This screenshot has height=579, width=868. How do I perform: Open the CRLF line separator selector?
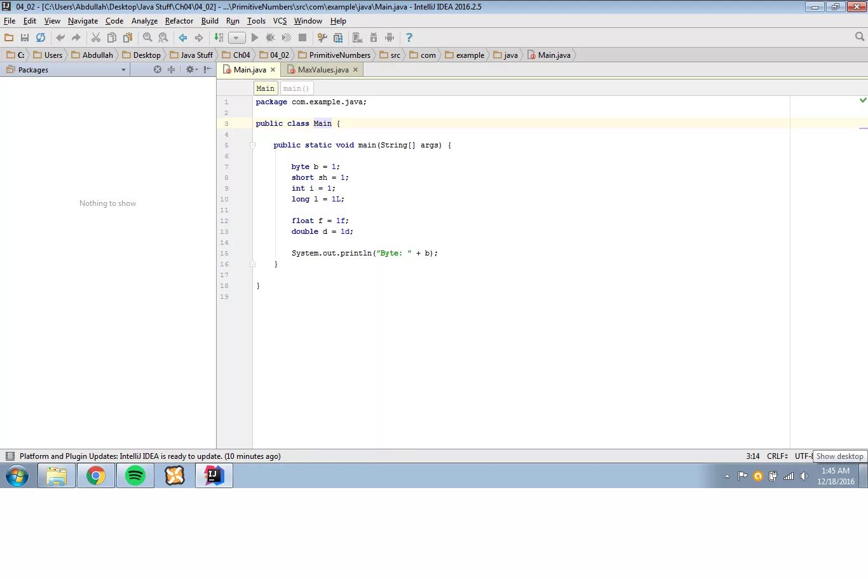pos(777,456)
